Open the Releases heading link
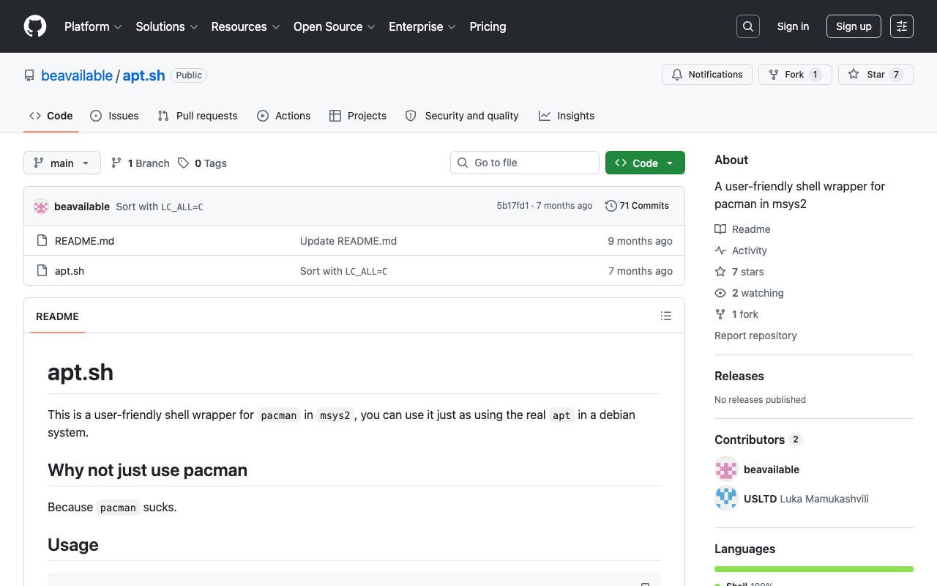The height and width of the screenshot is (586, 937). click(739, 376)
